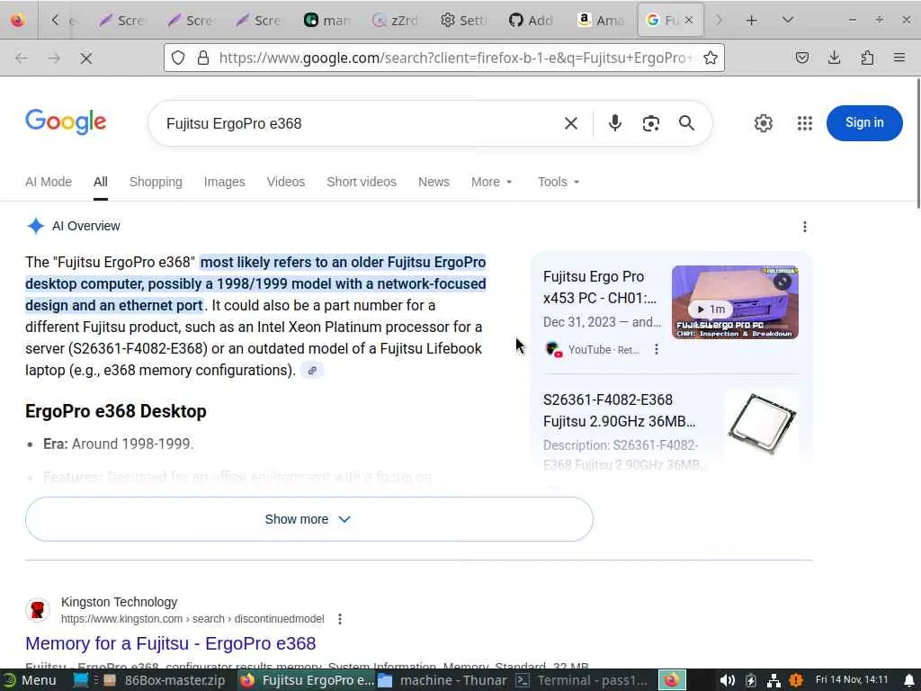Switch to Terminal taskbar window
Screen dimensions: 921x691
[582, 680]
